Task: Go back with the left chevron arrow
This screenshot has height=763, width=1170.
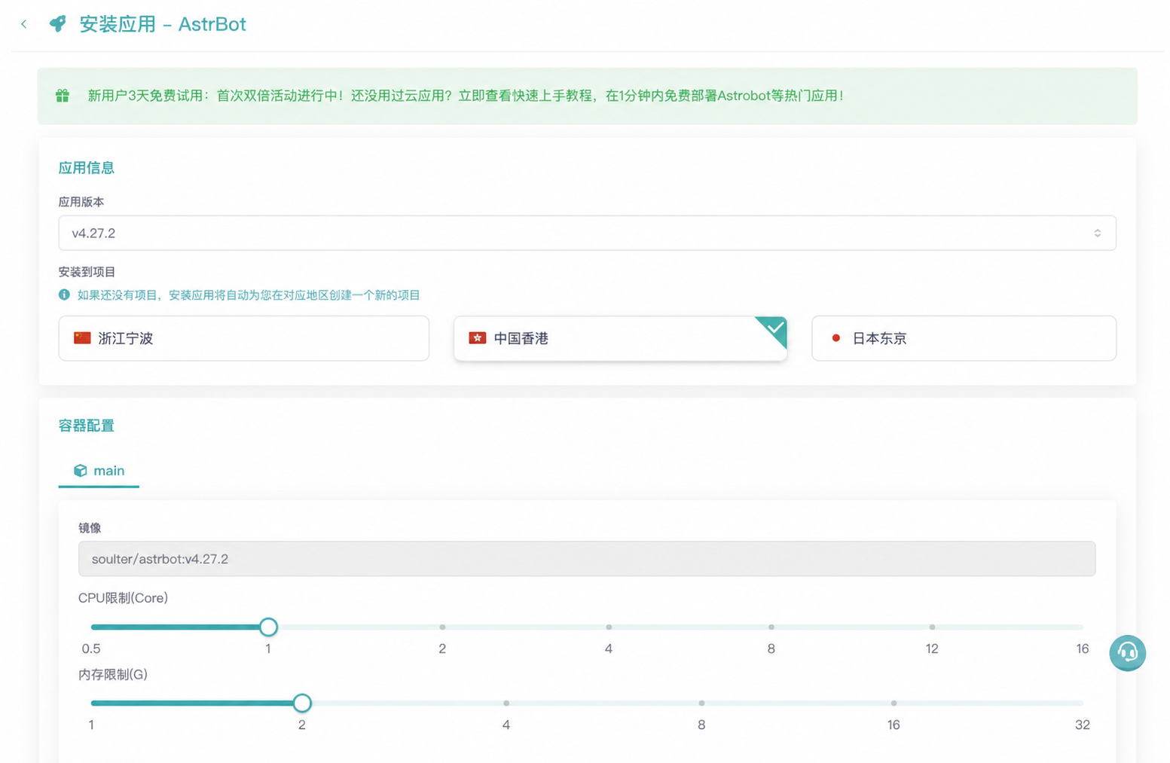Action: click(24, 24)
